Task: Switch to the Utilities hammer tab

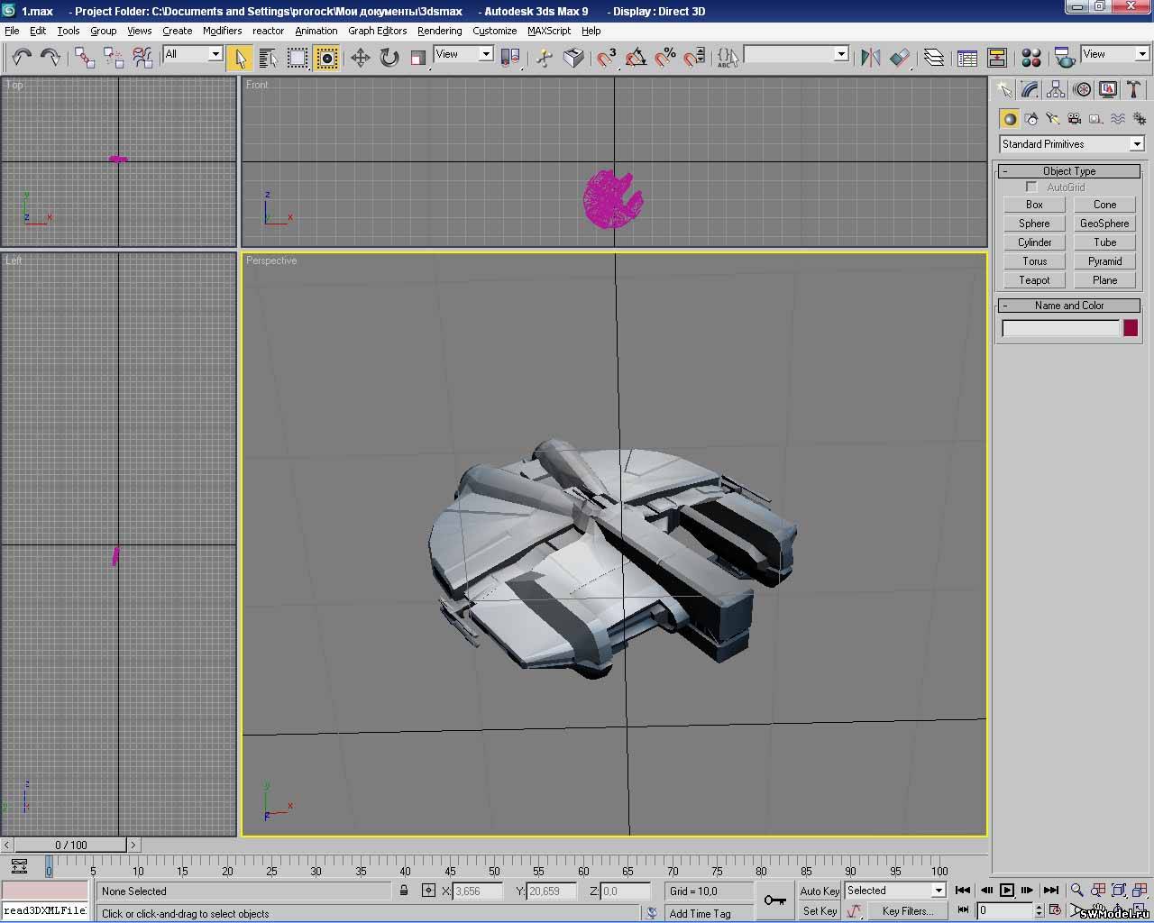Action: (x=1134, y=89)
